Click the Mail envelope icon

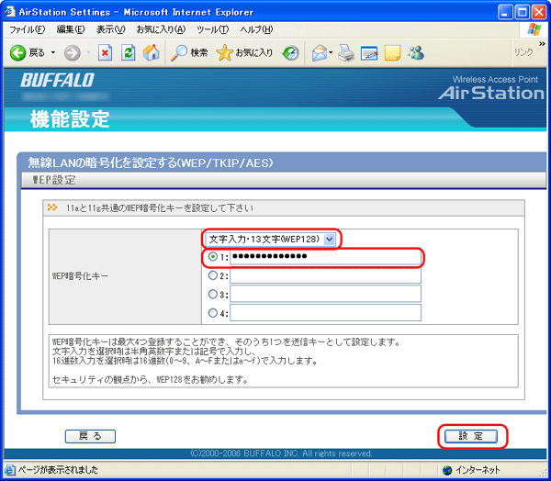point(320,53)
